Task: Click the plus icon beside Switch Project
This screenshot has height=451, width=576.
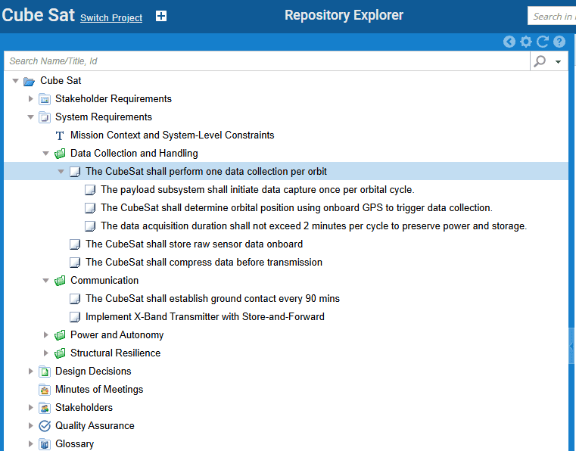Action: point(161,16)
